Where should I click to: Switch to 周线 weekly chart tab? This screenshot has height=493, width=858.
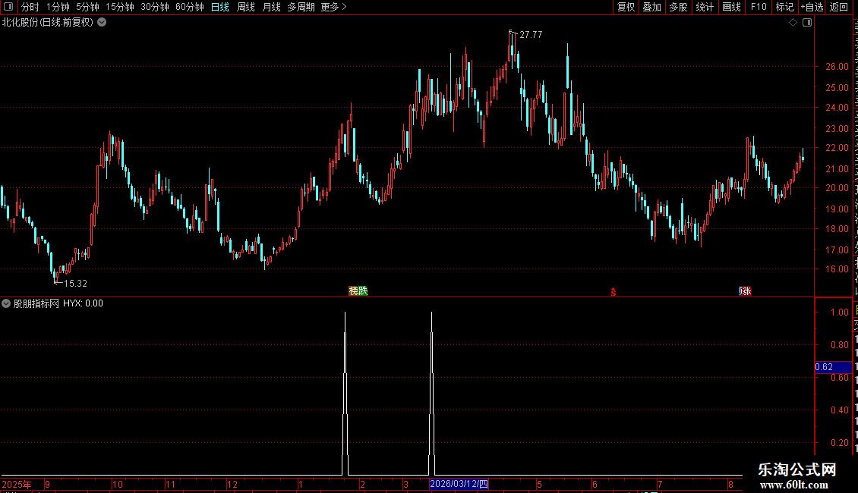tap(246, 7)
